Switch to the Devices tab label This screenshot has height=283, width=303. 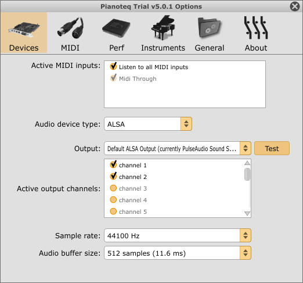click(24, 48)
